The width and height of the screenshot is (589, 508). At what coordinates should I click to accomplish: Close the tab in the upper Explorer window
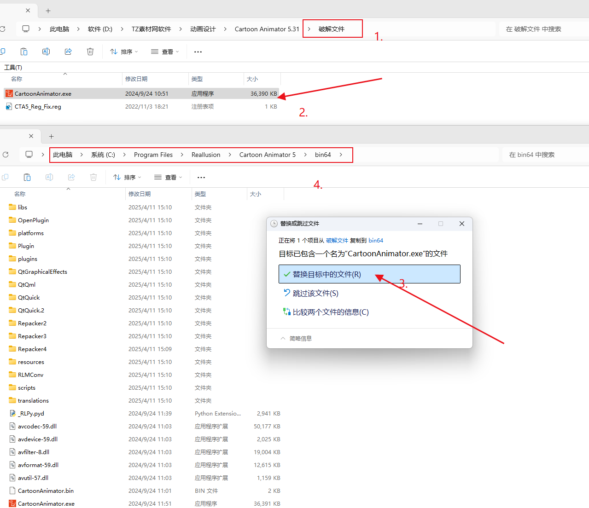tap(28, 10)
